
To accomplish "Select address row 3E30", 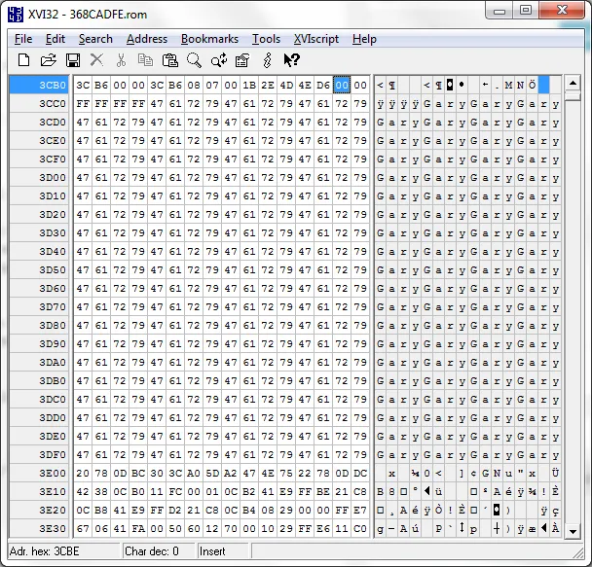I will pos(39,528).
